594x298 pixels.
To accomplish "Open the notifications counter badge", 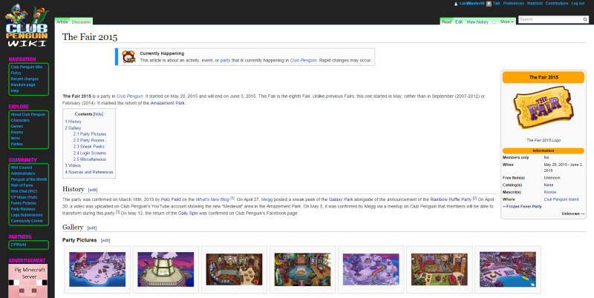I will 489,4.
